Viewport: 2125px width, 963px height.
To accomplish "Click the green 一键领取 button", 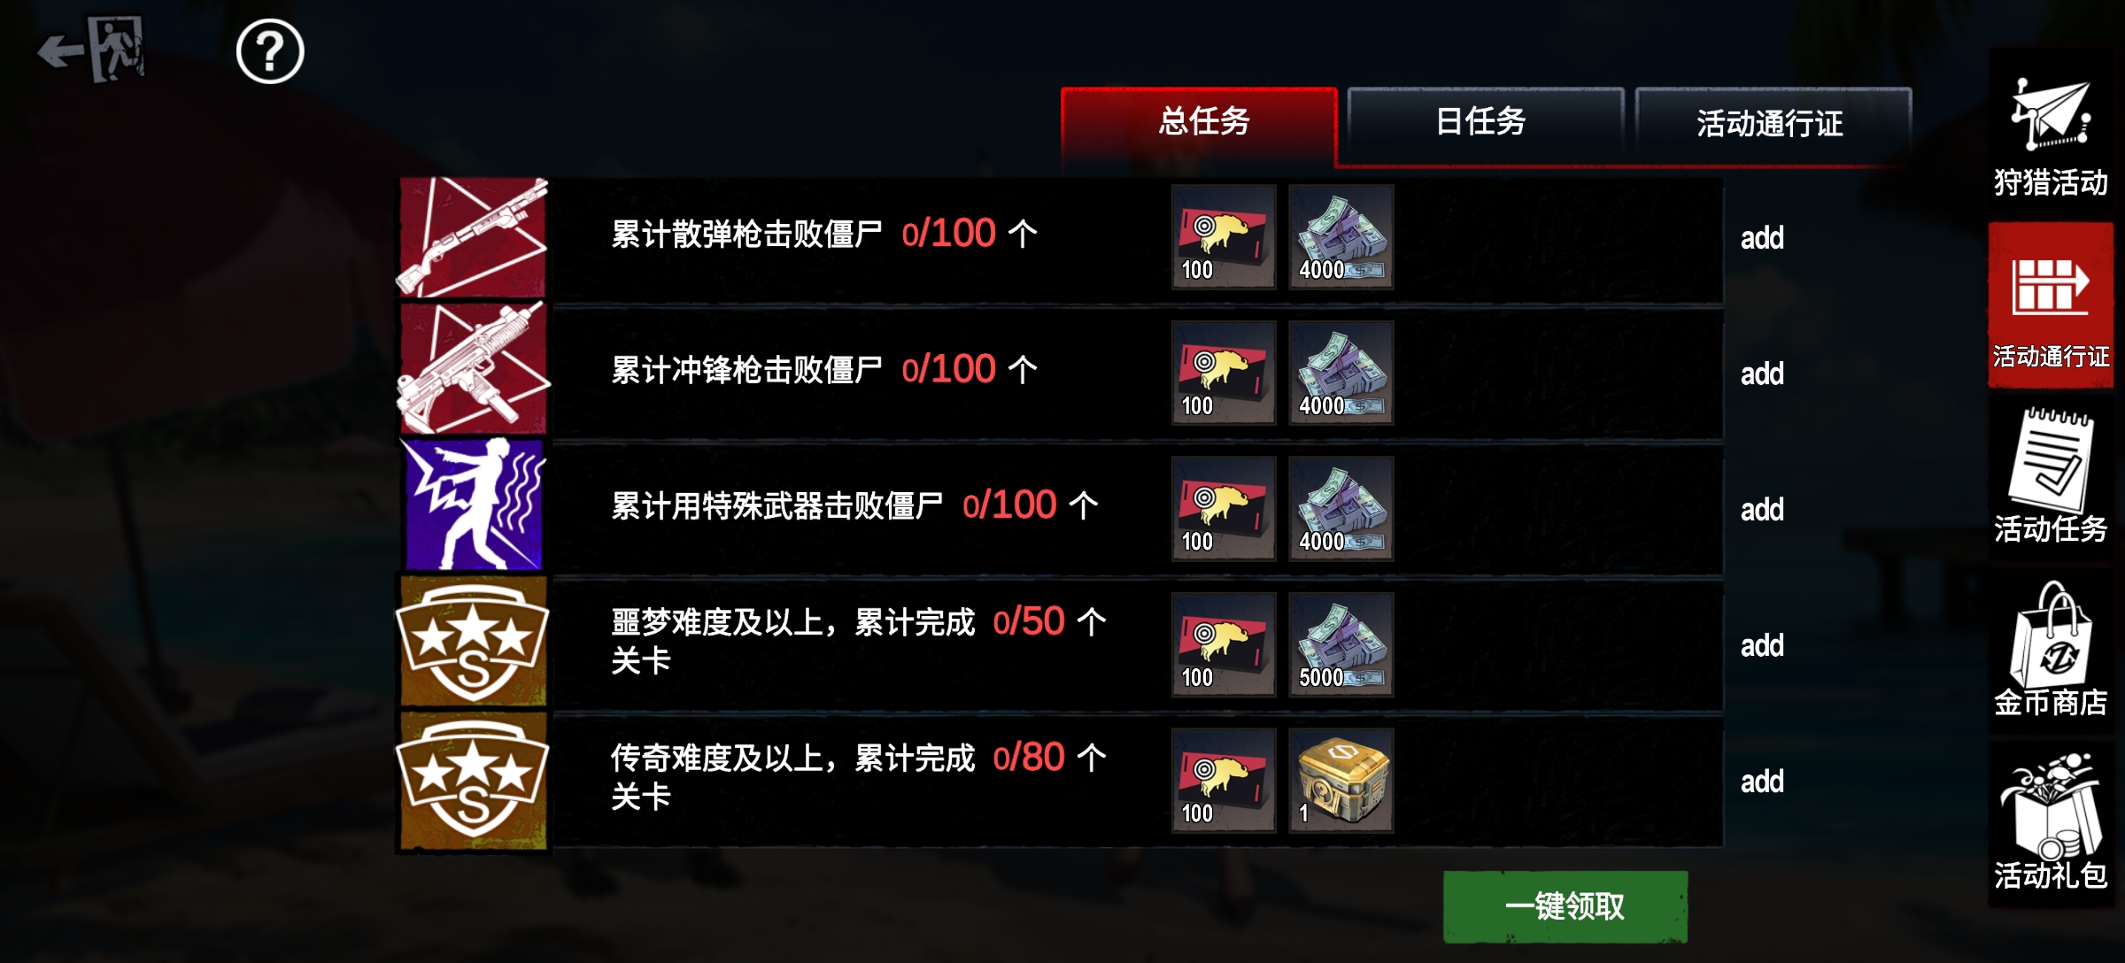I will (x=1565, y=906).
